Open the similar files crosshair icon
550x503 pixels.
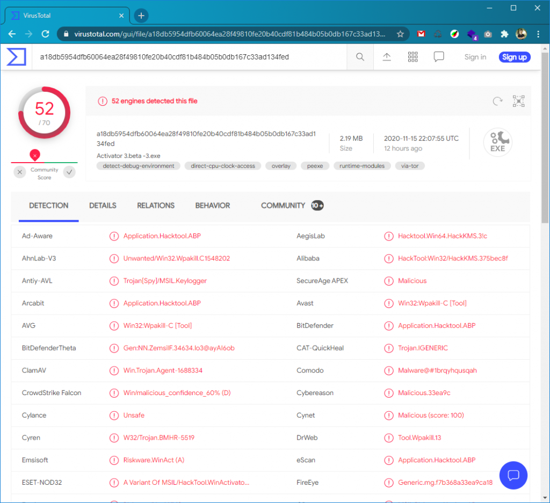click(x=518, y=101)
